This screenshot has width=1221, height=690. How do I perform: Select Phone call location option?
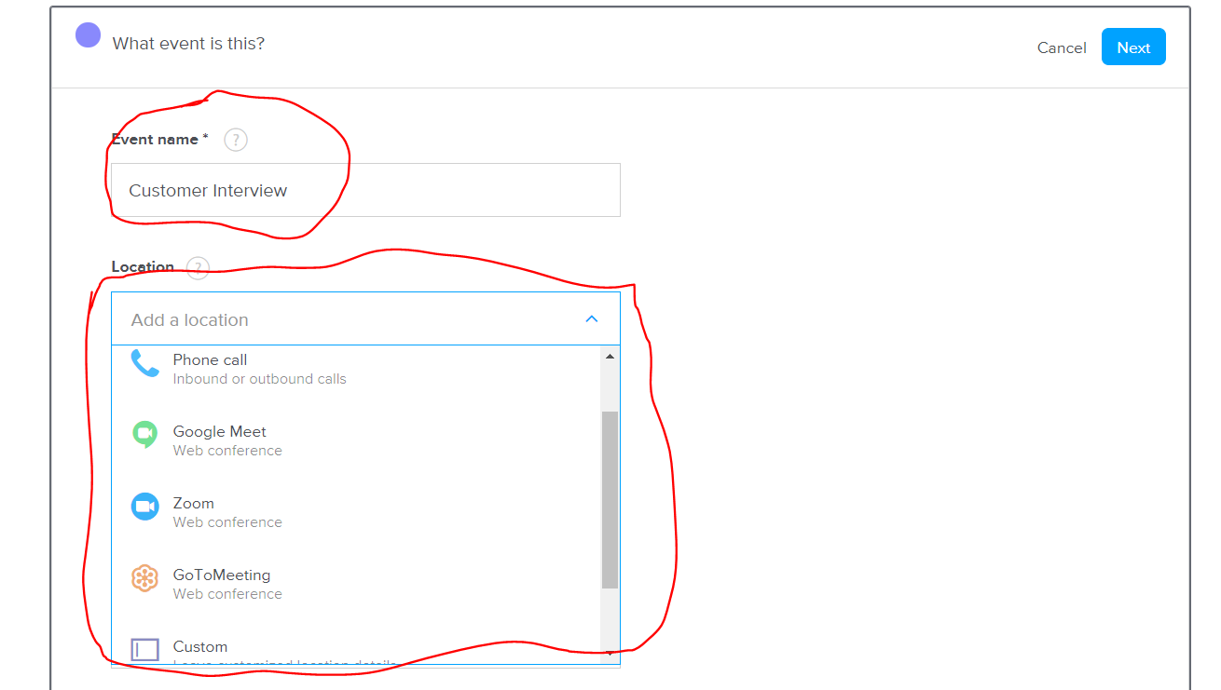[357, 369]
